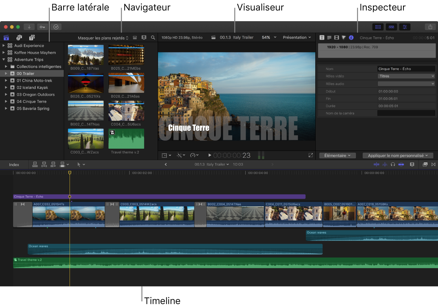Select the Photos and Audio sidebar icon
The height and width of the screenshot is (308, 438).
pos(19,37)
